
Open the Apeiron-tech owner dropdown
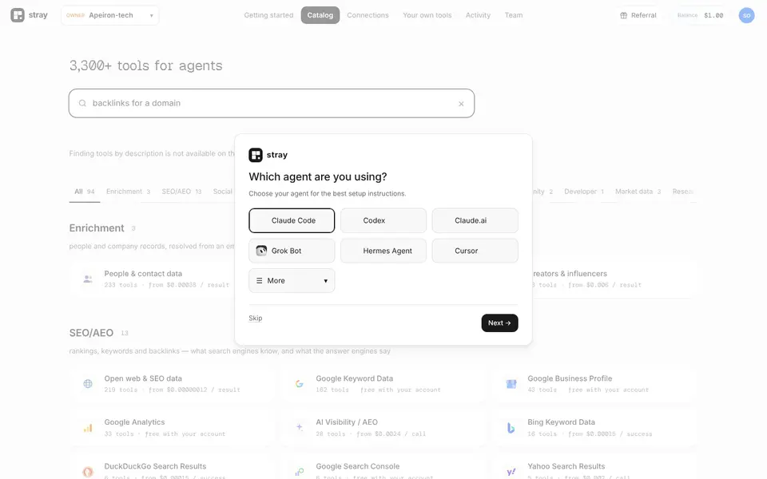pyautogui.click(x=110, y=15)
